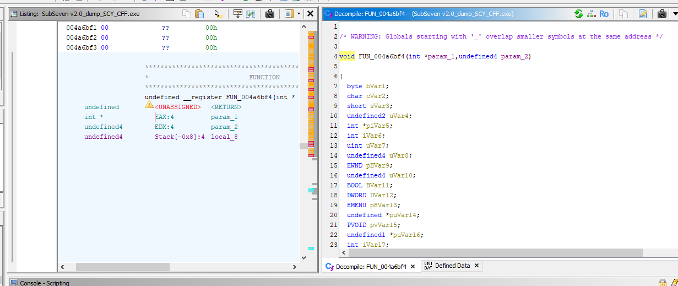Click param_1 in the listing variables
Image resolution: width=678 pixels, height=286 pixels.
pyautogui.click(x=224, y=117)
